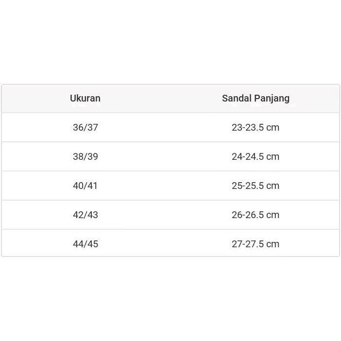
Task: Highlight the entire 42/43 size row
Action: click(170, 215)
